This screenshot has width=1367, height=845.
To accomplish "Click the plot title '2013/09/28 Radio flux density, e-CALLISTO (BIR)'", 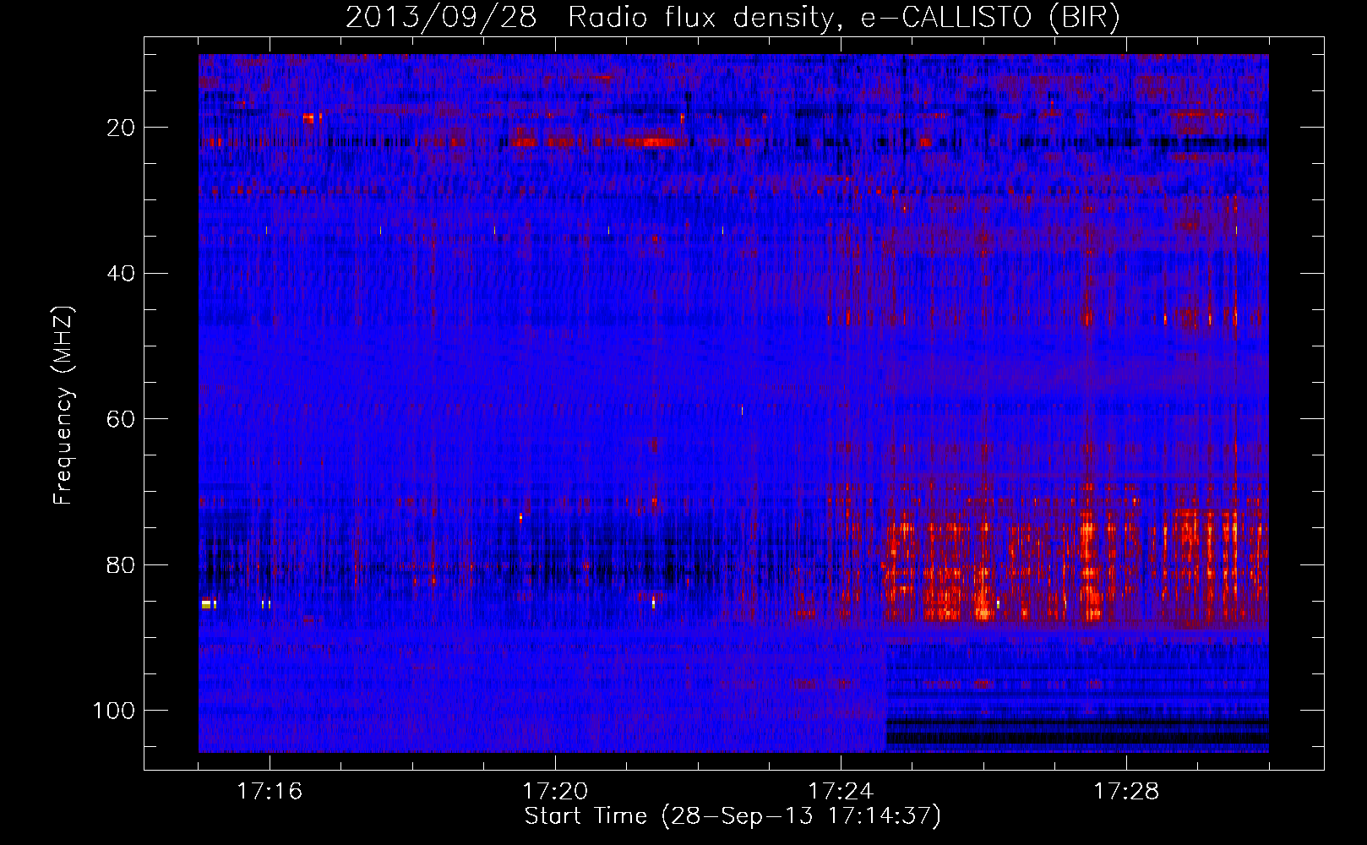I will pos(733,18).
